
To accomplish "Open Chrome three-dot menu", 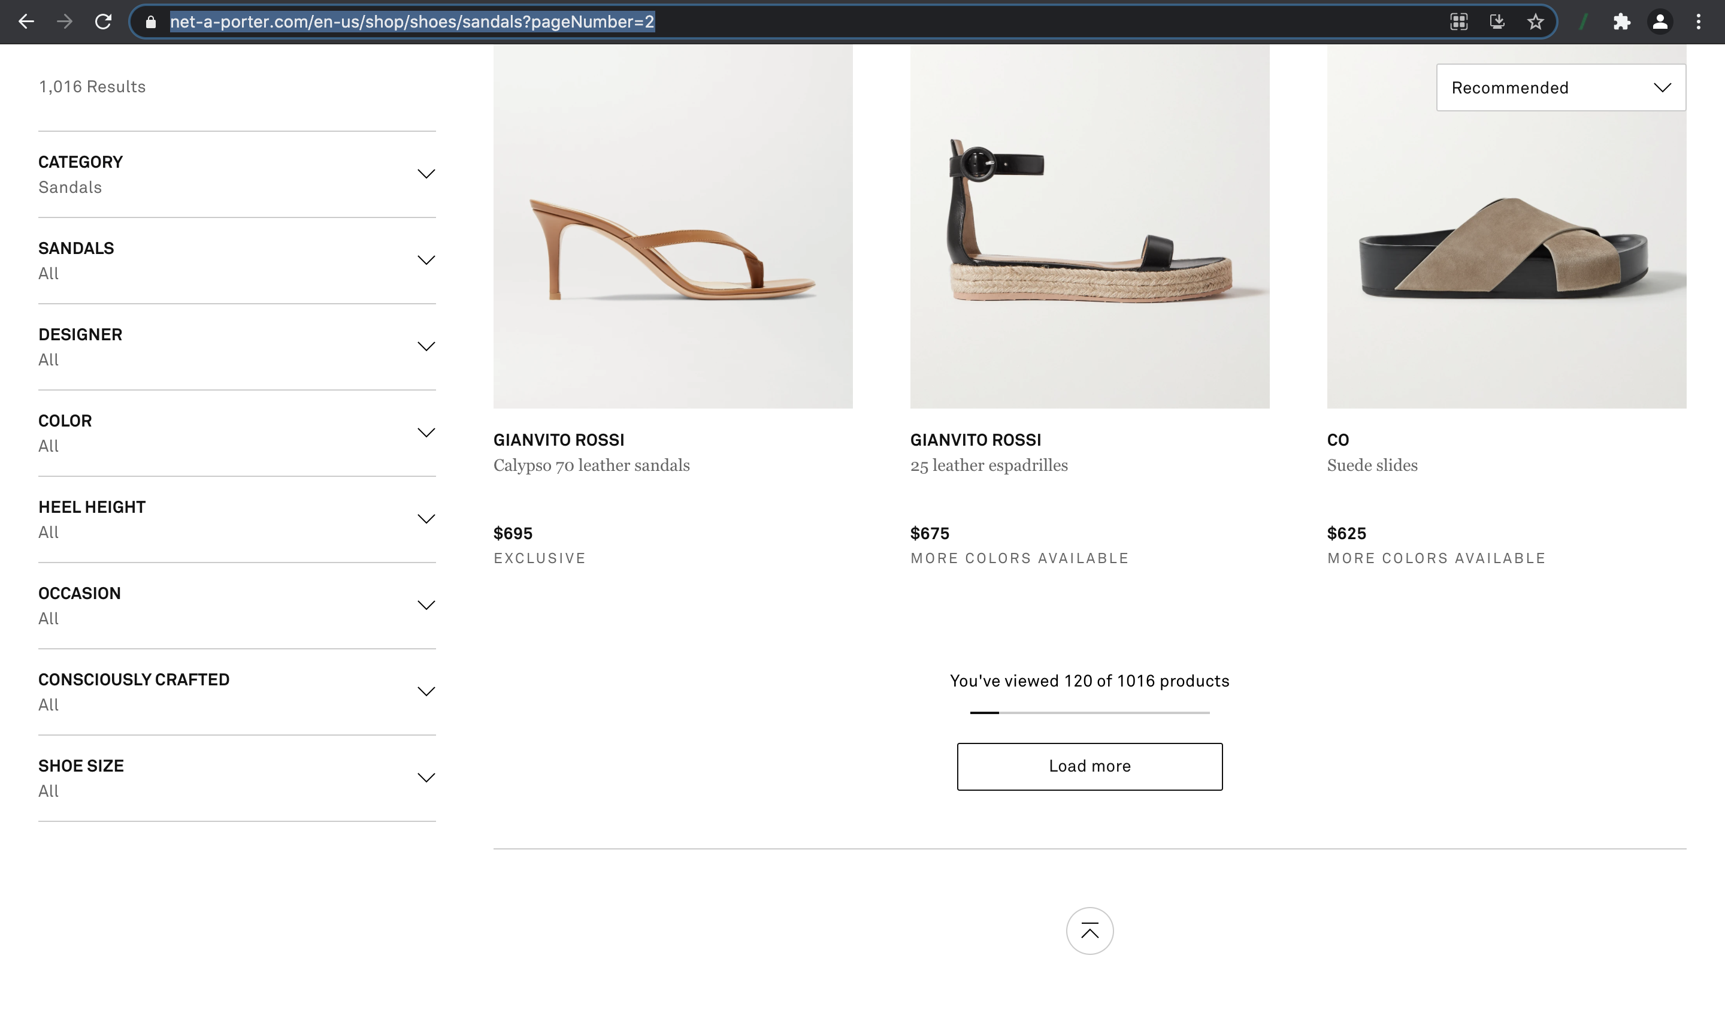I will [x=1698, y=22].
